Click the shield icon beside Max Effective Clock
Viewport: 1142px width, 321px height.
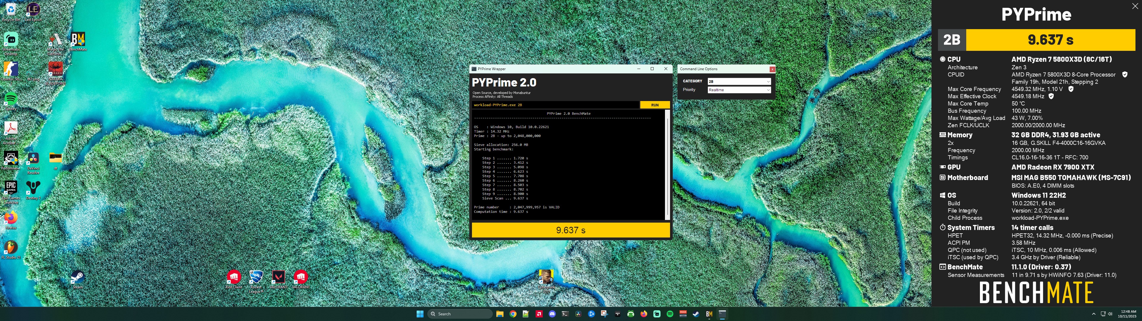(1051, 96)
